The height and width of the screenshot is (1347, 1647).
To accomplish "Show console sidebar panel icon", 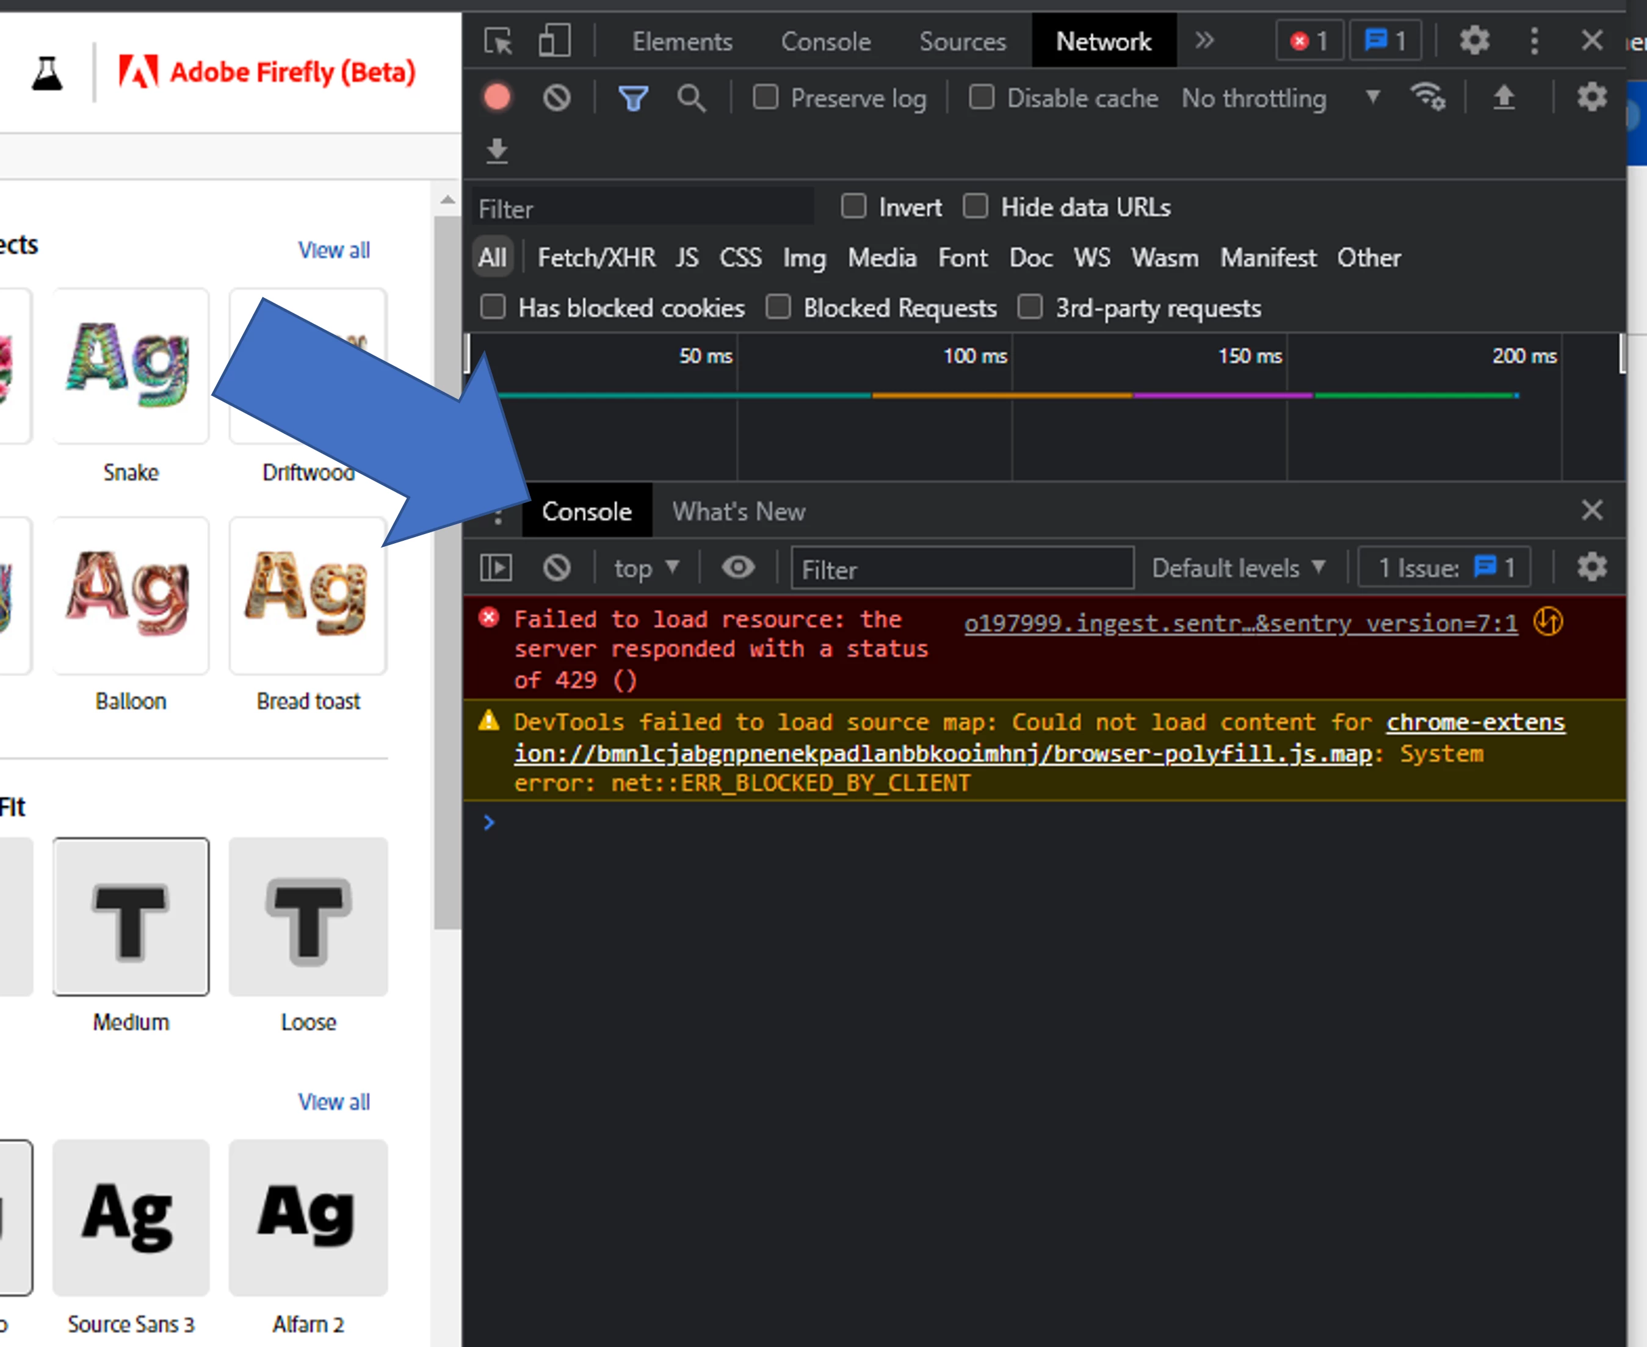I will (x=496, y=568).
